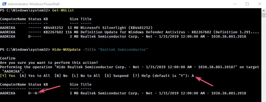Click the [N] No option
The height and width of the screenshot is (102, 266).
61,76
